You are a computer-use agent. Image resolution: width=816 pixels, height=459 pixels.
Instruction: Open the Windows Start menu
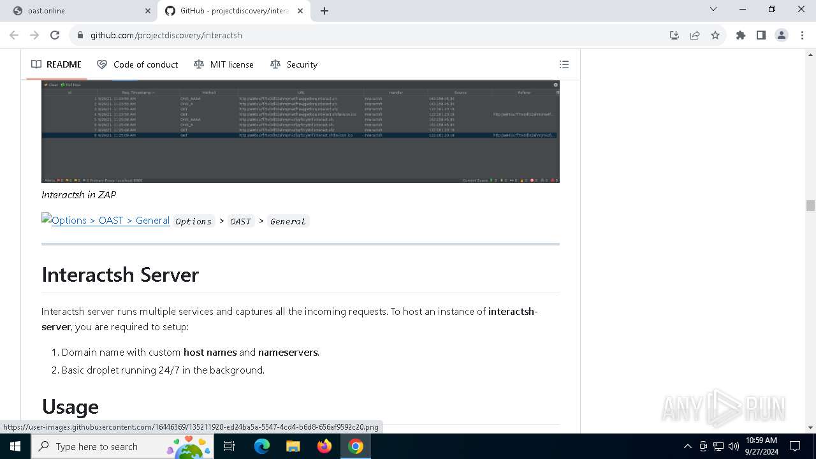[15, 446]
